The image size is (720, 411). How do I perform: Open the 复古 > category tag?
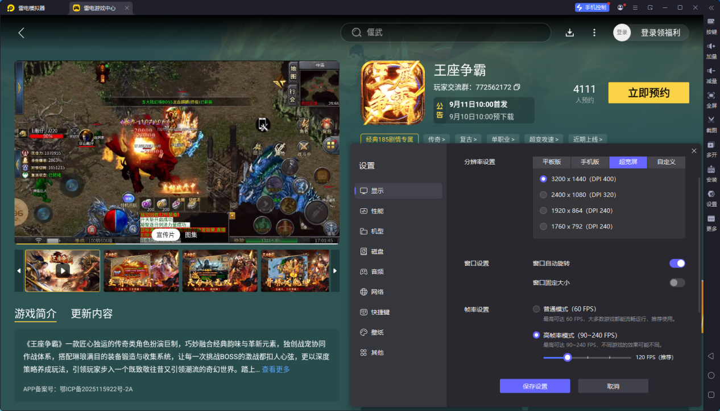pyautogui.click(x=469, y=139)
